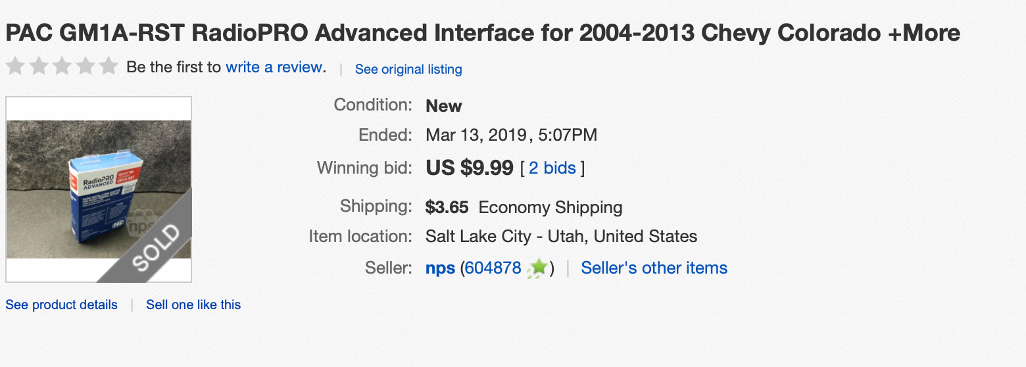Click the US $9.99 winning bid price
Viewport: 1026px width, 367px height.
[470, 168]
